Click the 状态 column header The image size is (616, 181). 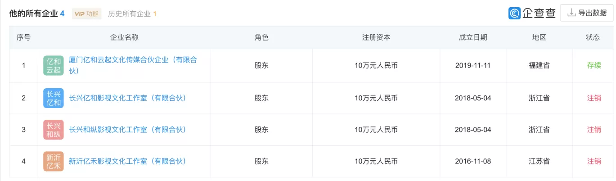point(593,37)
